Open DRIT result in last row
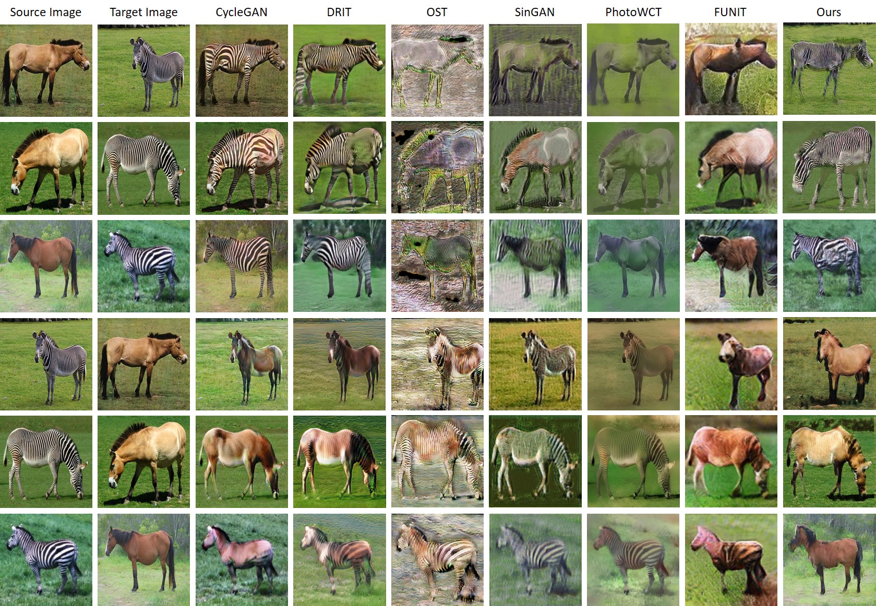The height and width of the screenshot is (606, 876). coord(340,560)
